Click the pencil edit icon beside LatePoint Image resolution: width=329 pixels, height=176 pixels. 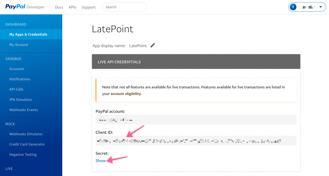153,45
